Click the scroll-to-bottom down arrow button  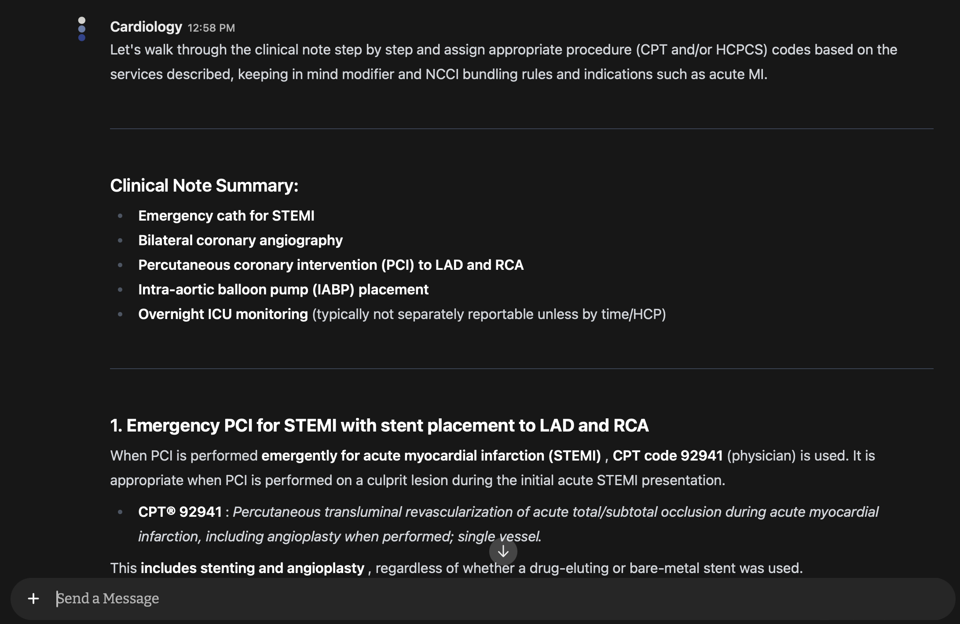coord(503,551)
